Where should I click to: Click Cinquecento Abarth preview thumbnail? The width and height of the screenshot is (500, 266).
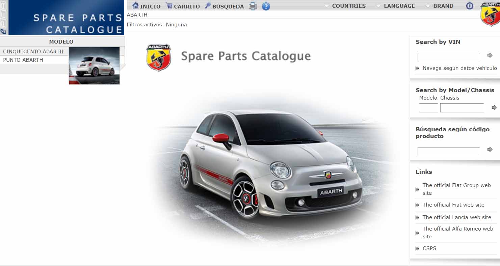[94, 66]
